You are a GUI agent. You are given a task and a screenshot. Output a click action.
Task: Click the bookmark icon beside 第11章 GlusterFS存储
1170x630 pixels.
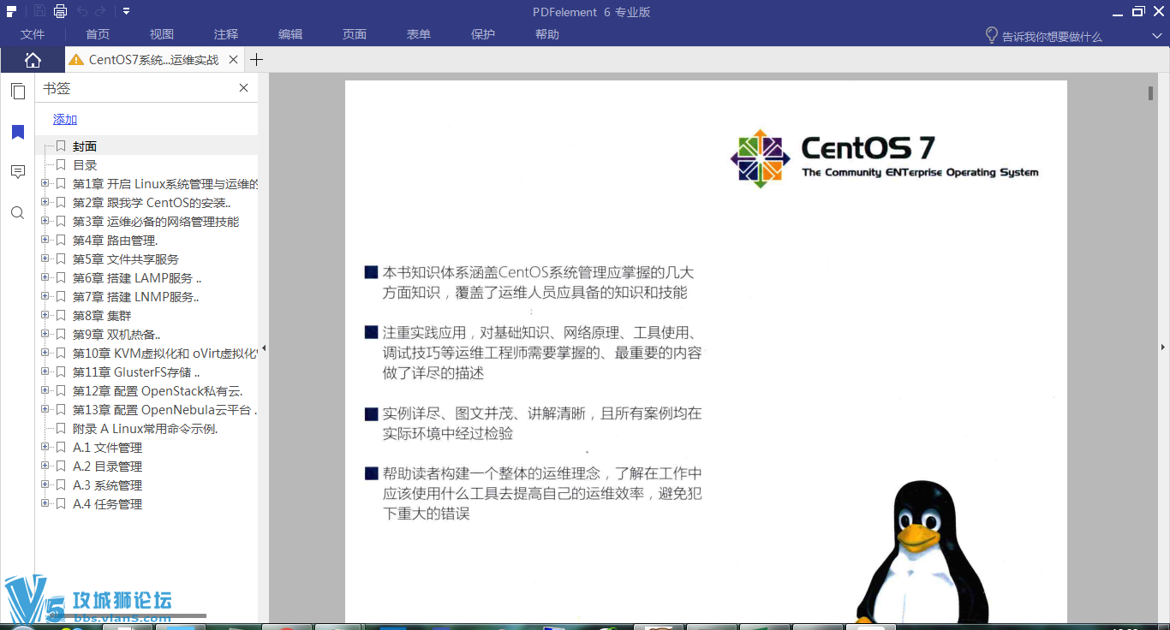point(61,372)
